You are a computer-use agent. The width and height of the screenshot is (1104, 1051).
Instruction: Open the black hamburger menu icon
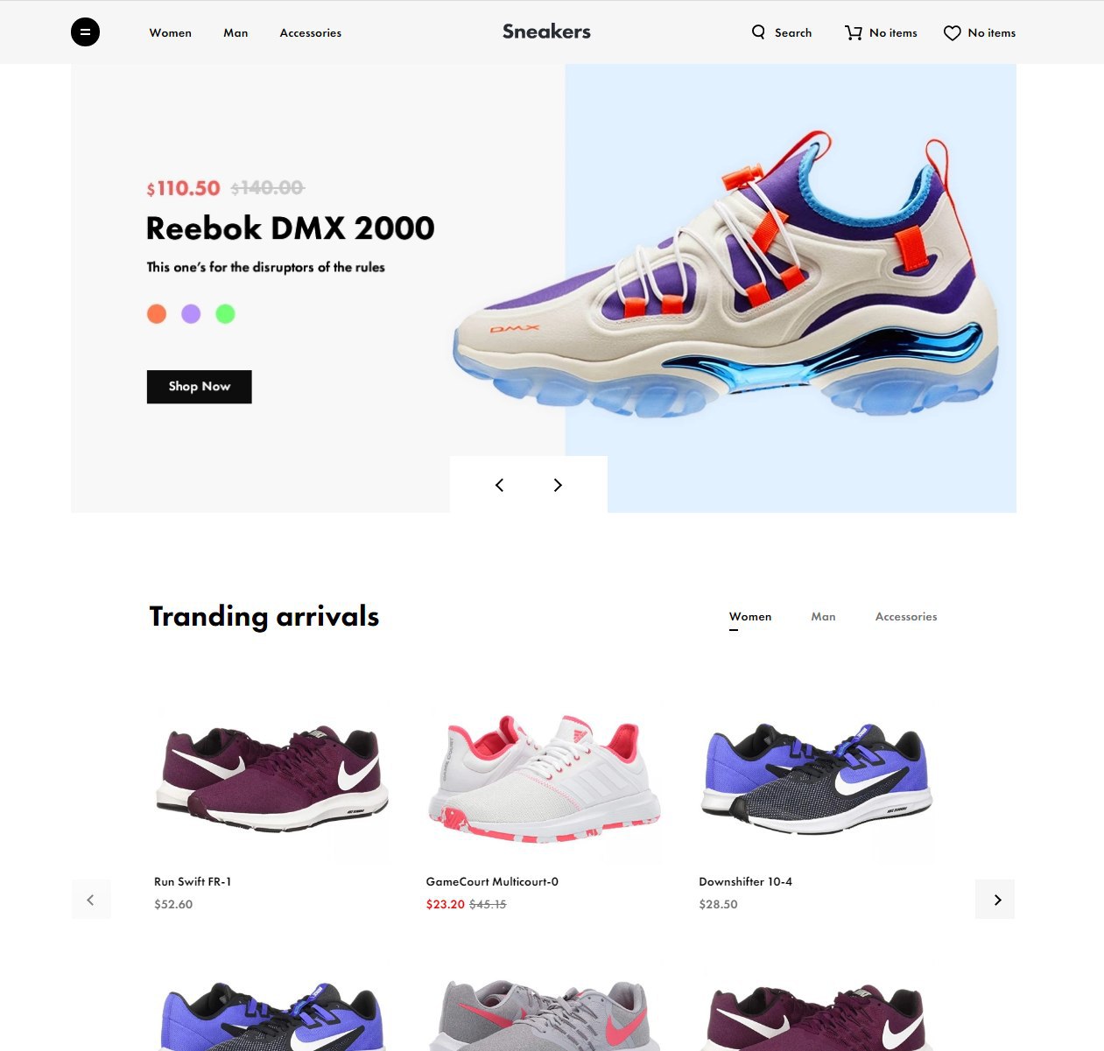(85, 32)
